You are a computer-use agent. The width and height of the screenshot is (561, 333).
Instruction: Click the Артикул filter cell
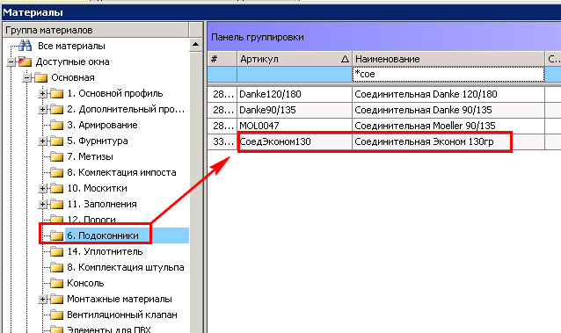(294, 74)
